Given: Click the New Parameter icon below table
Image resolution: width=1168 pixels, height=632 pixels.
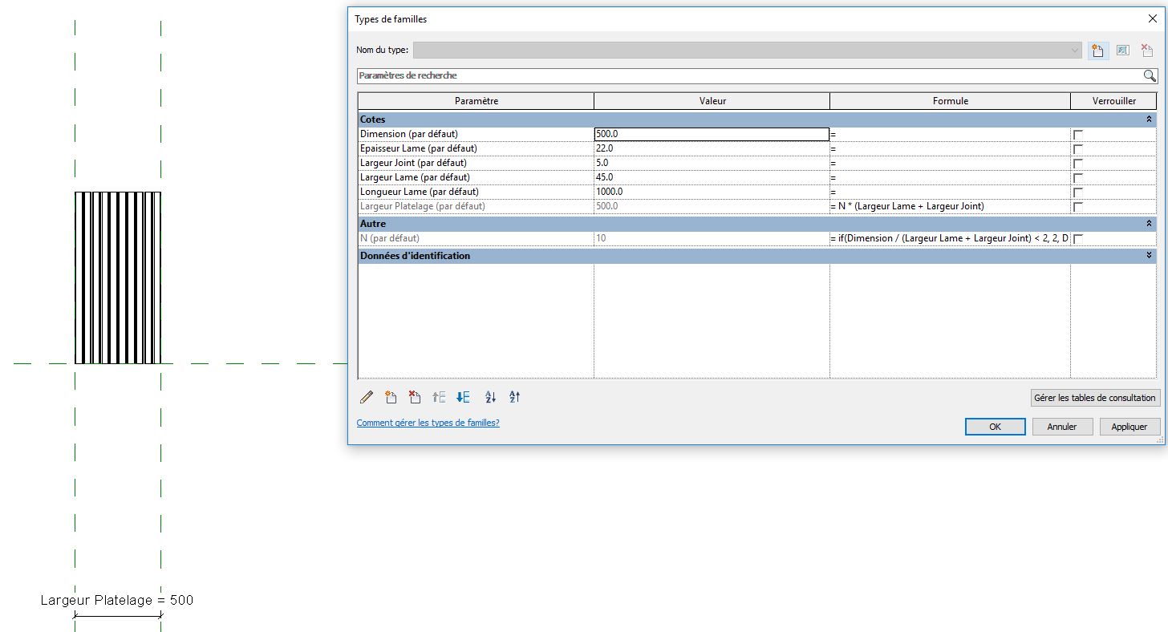Looking at the screenshot, I should [x=391, y=397].
